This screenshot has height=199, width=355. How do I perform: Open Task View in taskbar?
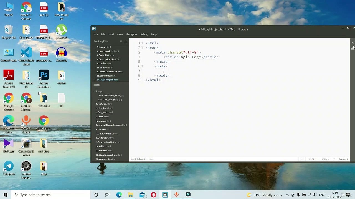point(107,195)
